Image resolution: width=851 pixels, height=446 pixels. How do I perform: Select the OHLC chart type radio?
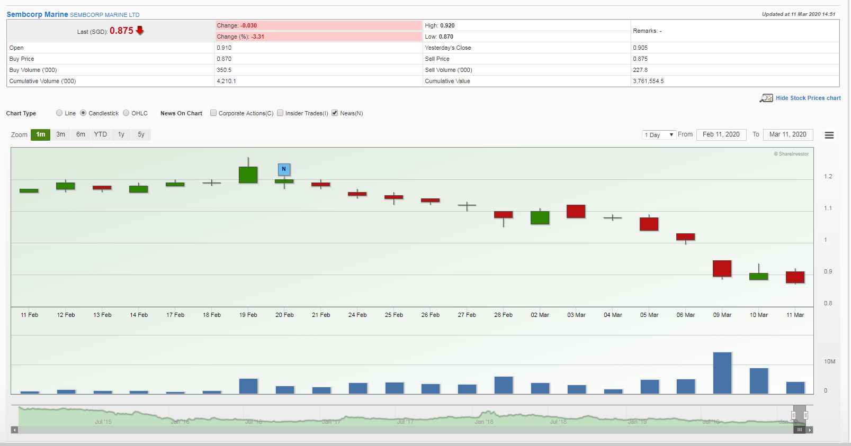point(126,113)
